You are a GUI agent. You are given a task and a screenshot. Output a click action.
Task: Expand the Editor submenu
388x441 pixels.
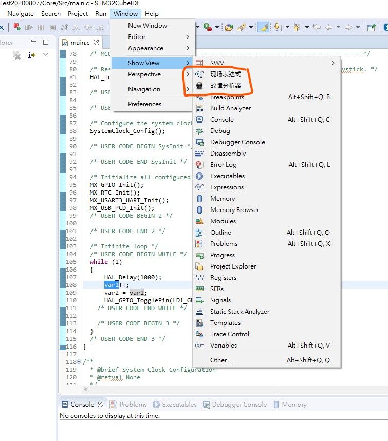(x=152, y=37)
